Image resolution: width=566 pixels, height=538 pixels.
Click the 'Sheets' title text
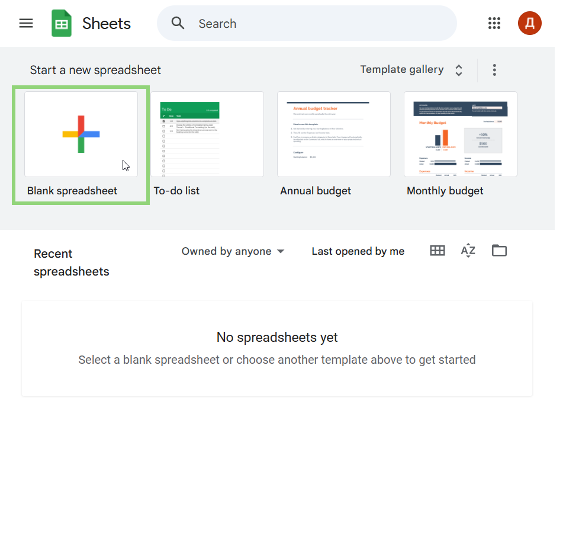(107, 24)
